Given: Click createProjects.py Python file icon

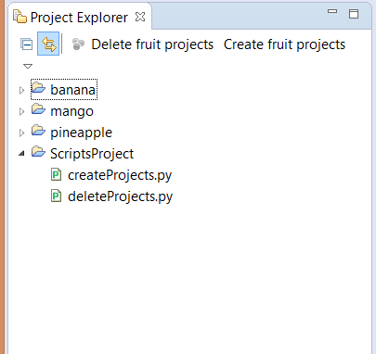Looking at the screenshot, I should point(56,175).
